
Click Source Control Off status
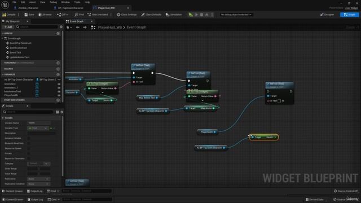(346, 191)
